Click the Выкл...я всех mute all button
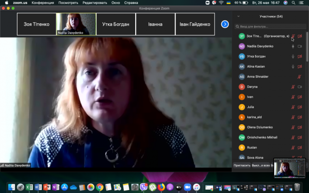Viewport: 309px width, 193px height. (x=261, y=165)
